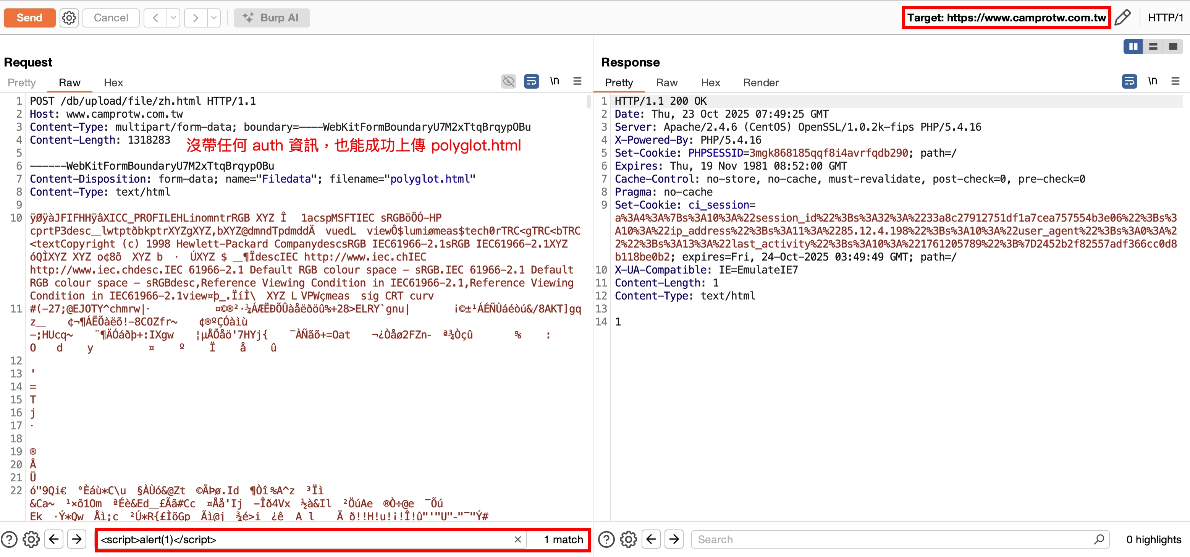This screenshot has width=1190, height=557.
Task: Click the Expires response header line
Action: pyautogui.click(x=731, y=166)
